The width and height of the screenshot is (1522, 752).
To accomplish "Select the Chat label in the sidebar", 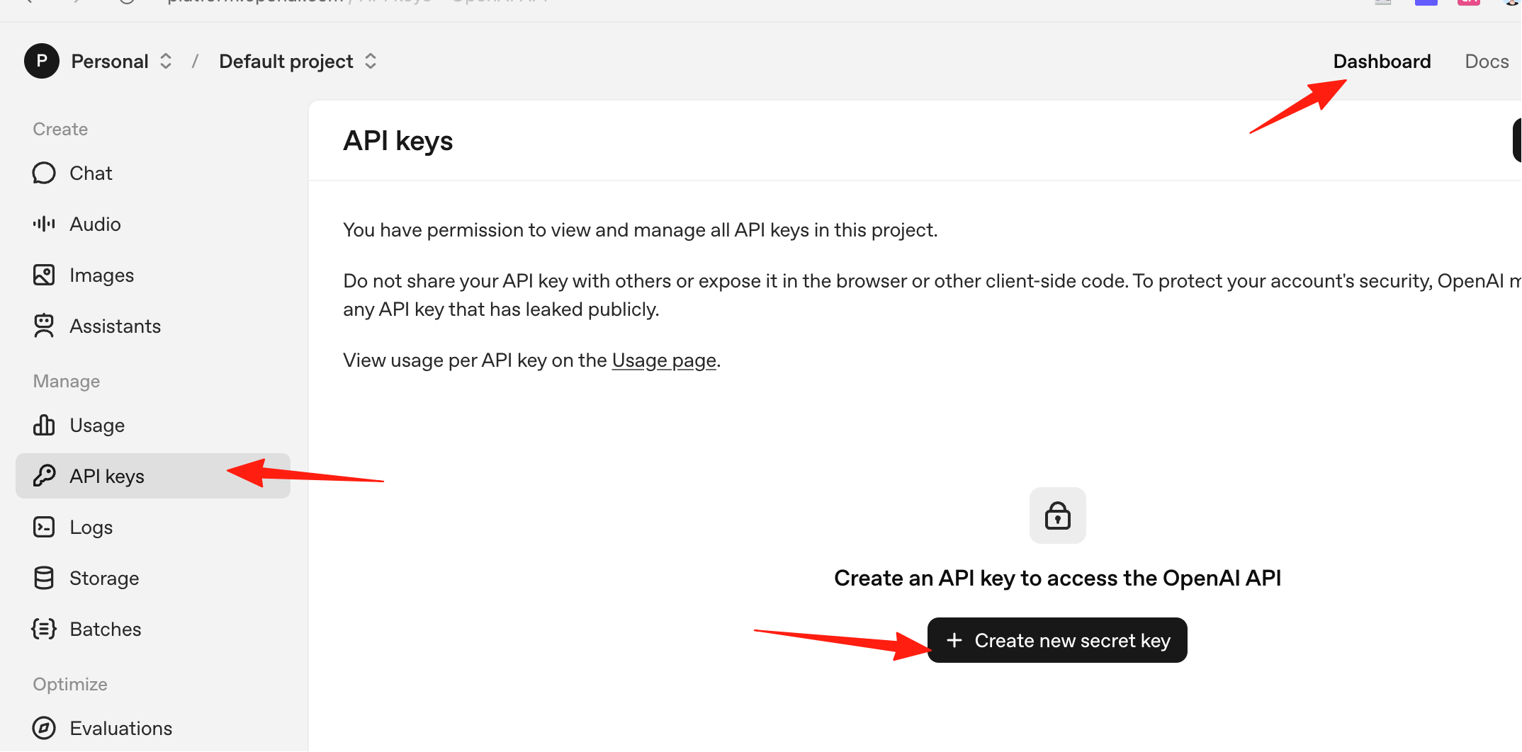I will coord(91,173).
